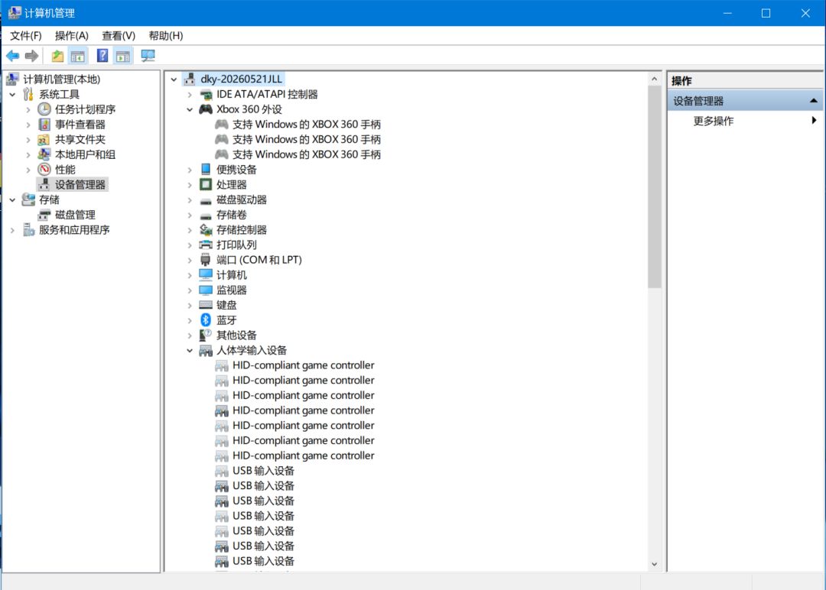Select 计算机管理(本地) root label
Viewport: 826px width, 590px height.
62,79
